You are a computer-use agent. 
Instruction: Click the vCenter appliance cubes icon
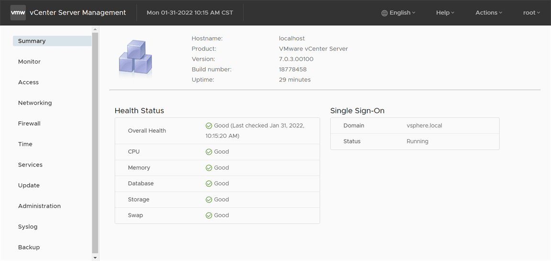click(135, 59)
